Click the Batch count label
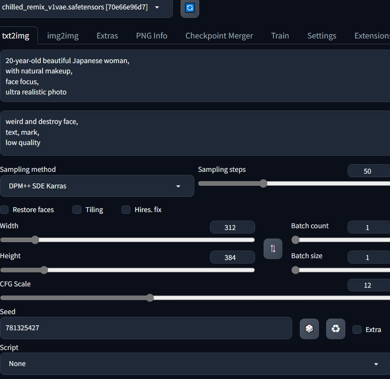 pyautogui.click(x=310, y=226)
